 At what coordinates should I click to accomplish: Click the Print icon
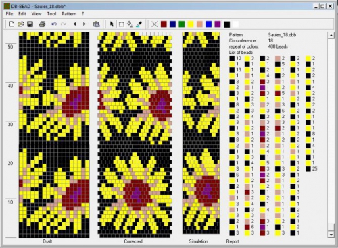(x=42, y=24)
